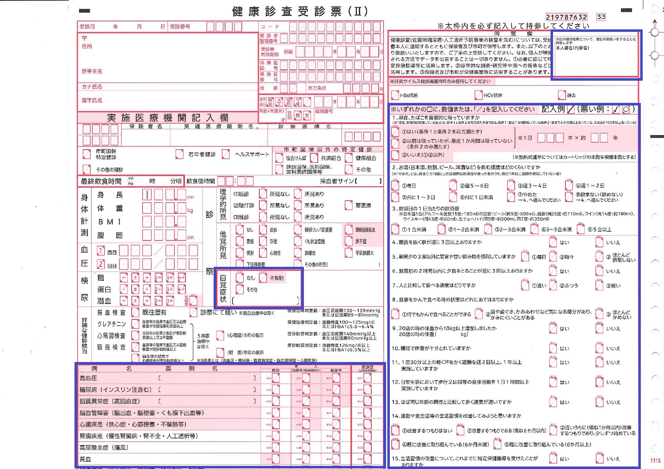Check the 甲状腺腫大 box
This screenshot has width=664, height=469.
(349, 253)
